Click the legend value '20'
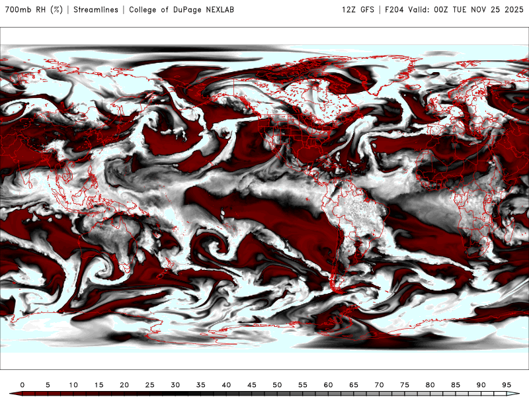 [124, 385]
